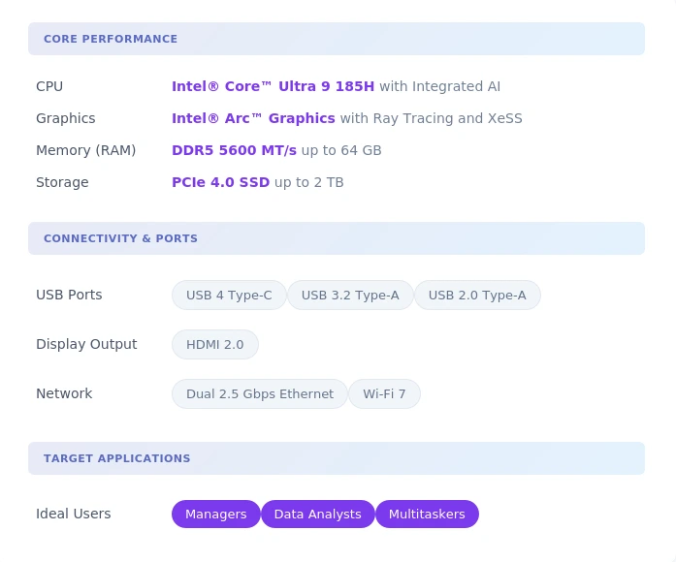The height and width of the screenshot is (562, 676).
Task: Click the USB Ports row label
Action: pyautogui.click(x=69, y=296)
